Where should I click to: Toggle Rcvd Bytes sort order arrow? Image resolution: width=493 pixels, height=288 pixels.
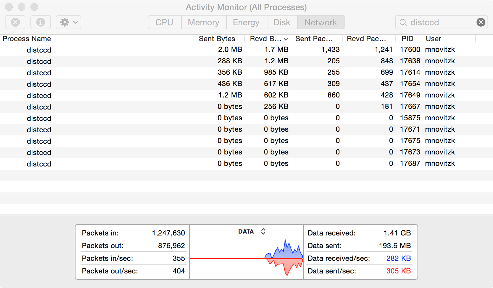click(x=286, y=39)
